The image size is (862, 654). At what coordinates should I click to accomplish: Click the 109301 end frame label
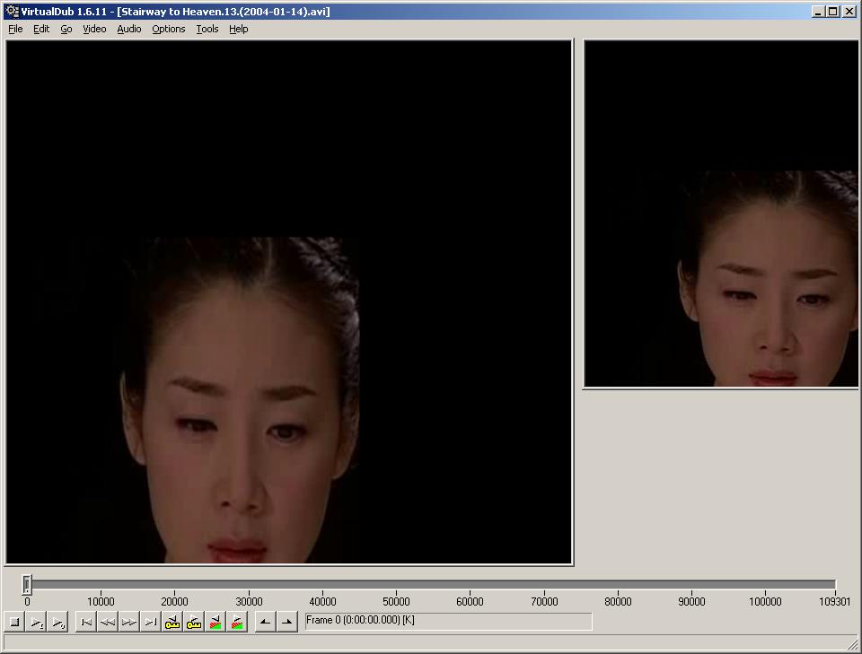[834, 602]
